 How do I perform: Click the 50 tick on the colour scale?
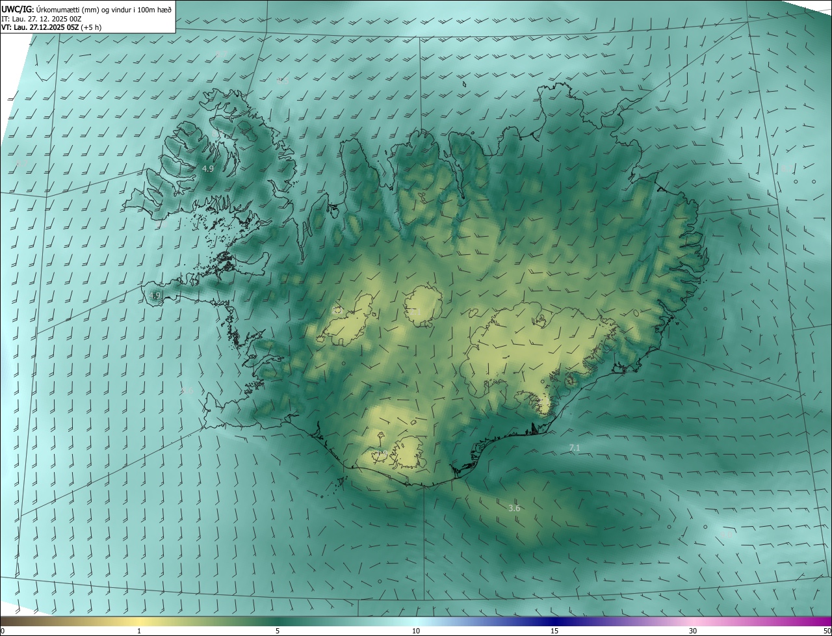click(827, 631)
